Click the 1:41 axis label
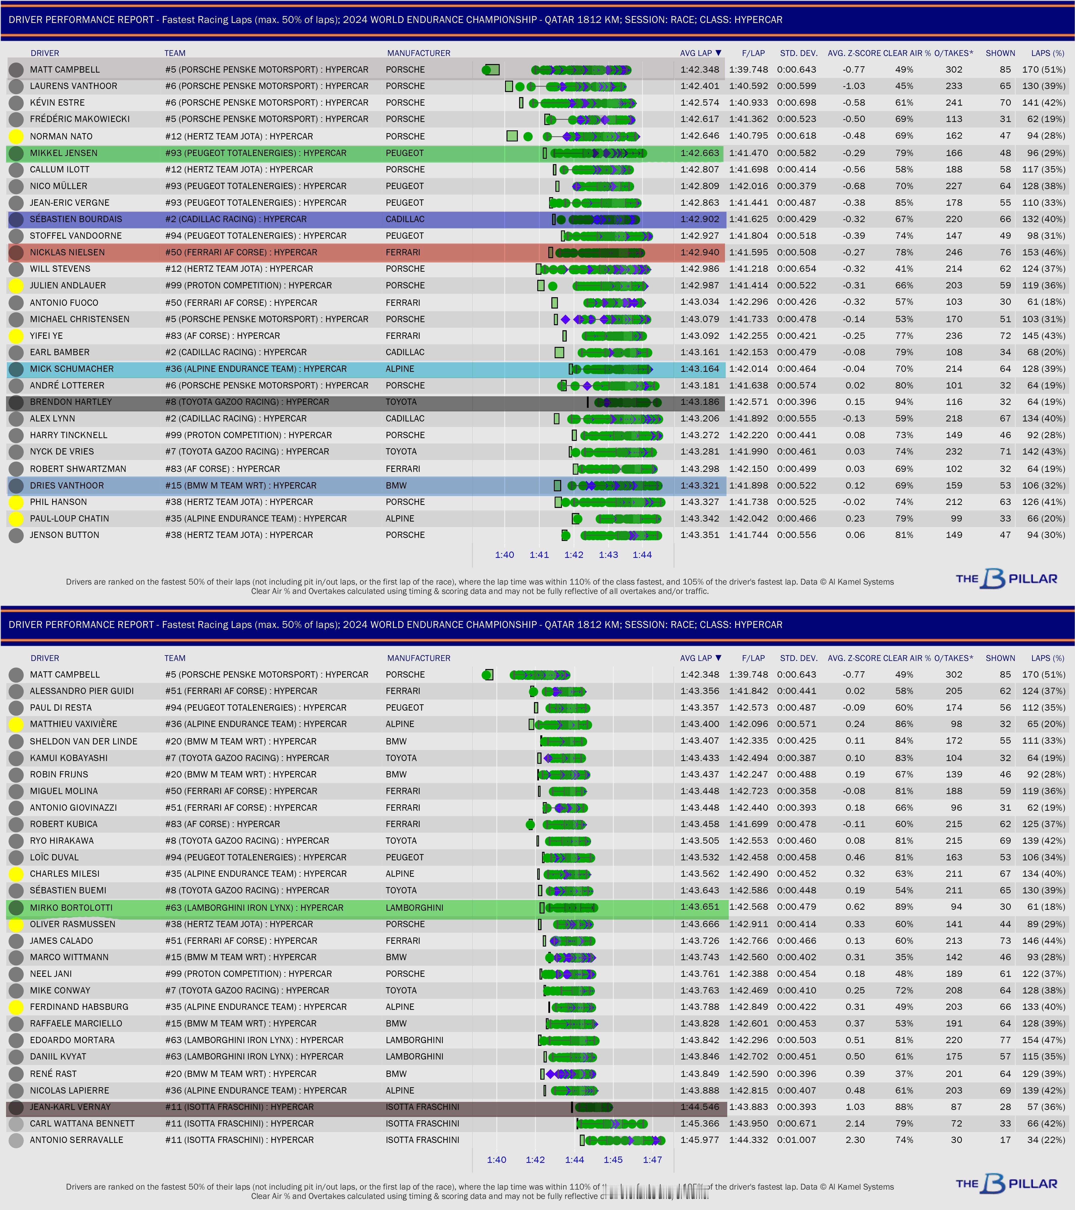This screenshot has width=1075, height=1210. 539,555
